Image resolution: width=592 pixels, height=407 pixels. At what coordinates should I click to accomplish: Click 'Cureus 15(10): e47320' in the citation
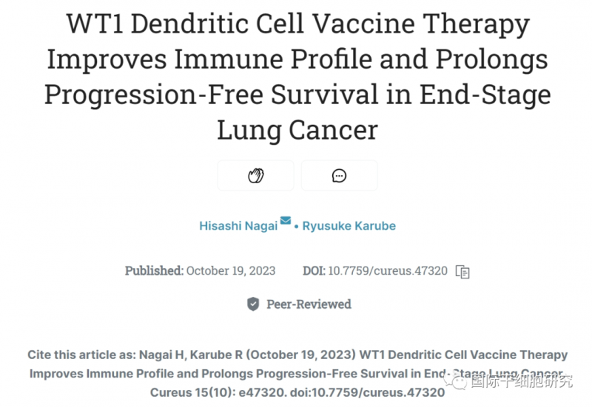[208, 392]
